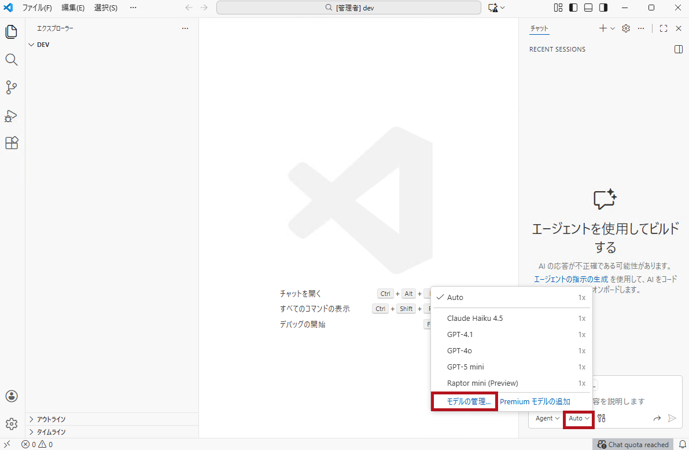Toggle the primary side bar layout button
The width and height of the screenshot is (689, 450).
(572, 8)
